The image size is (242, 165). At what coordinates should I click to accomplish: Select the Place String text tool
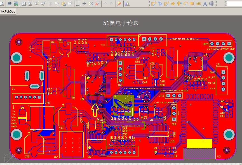pyautogui.click(x=205, y=4)
